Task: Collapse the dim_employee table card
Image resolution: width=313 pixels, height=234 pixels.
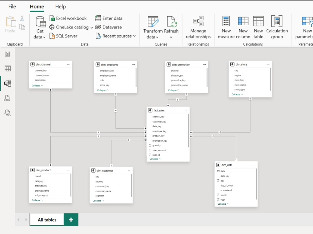Action: pyautogui.click(x=103, y=90)
